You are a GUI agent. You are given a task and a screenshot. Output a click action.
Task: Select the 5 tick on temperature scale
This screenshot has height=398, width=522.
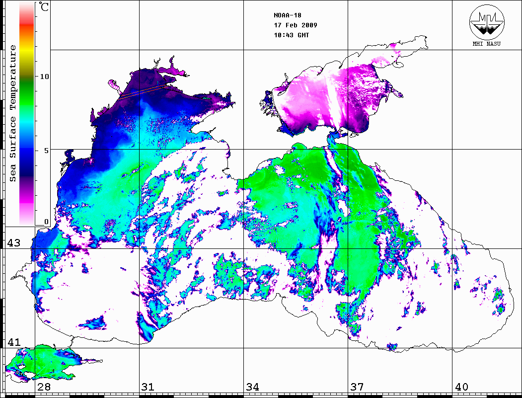point(47,150)
